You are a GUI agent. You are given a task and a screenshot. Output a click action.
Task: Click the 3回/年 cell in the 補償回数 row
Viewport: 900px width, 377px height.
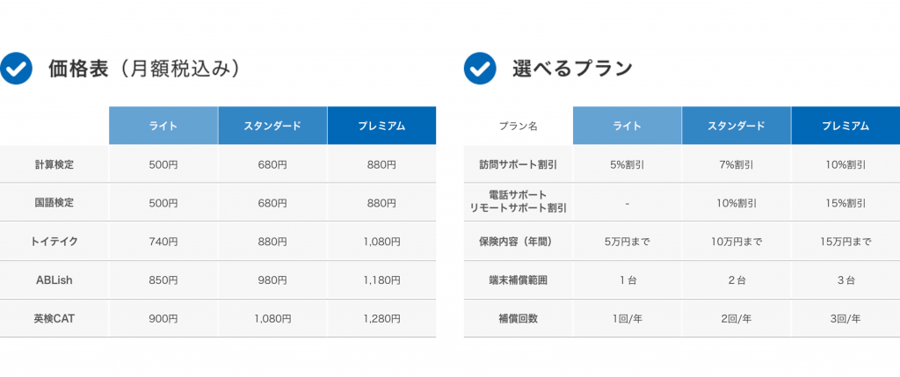(846, 318)
